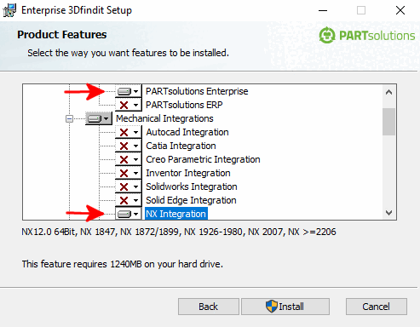The image size is (420, 327).
Task: Click the feature list scroll up arrow
Action: (x=388, y=92)
